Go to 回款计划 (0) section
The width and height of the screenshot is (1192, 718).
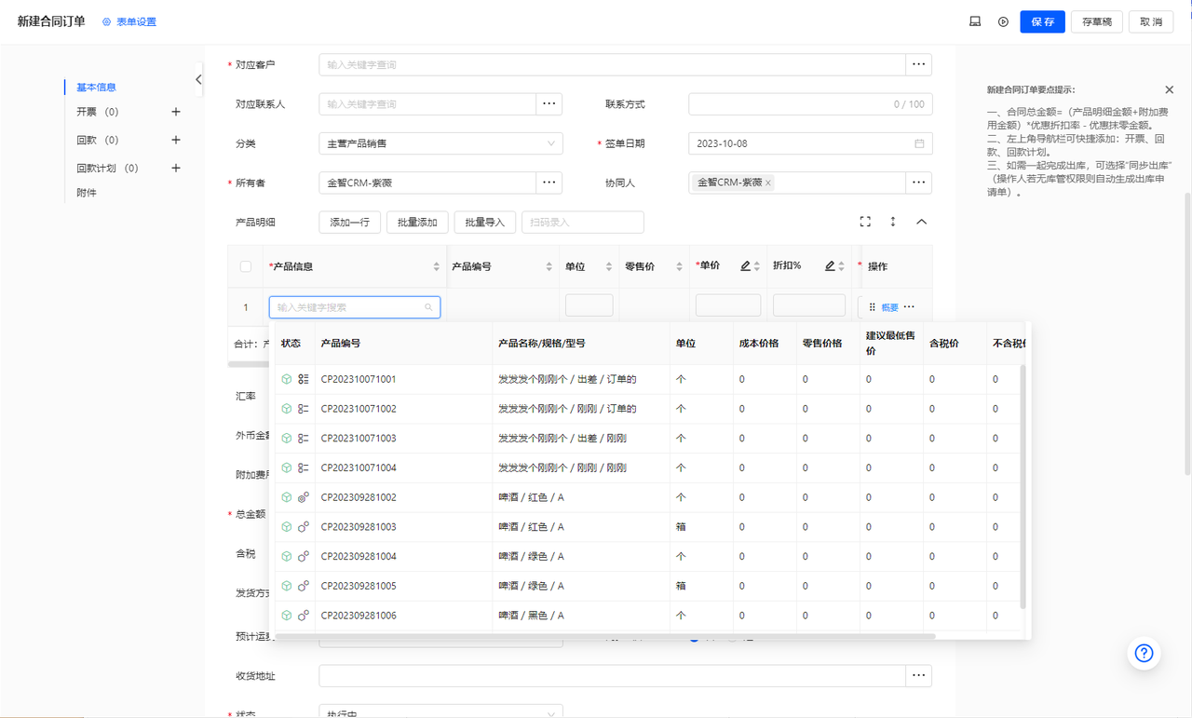click(107, 169)
